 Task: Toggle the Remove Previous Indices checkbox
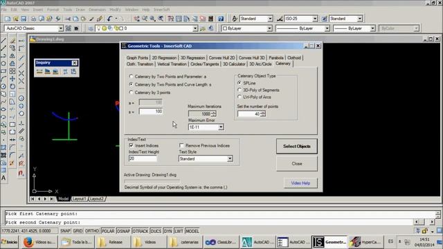[x=181, y=145]
